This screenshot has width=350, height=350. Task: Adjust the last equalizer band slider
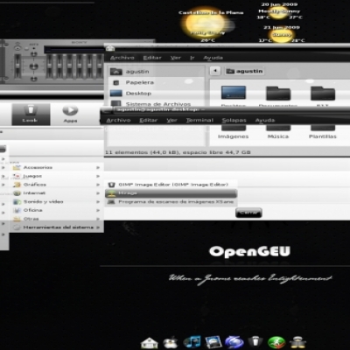[x=100, y=66]
